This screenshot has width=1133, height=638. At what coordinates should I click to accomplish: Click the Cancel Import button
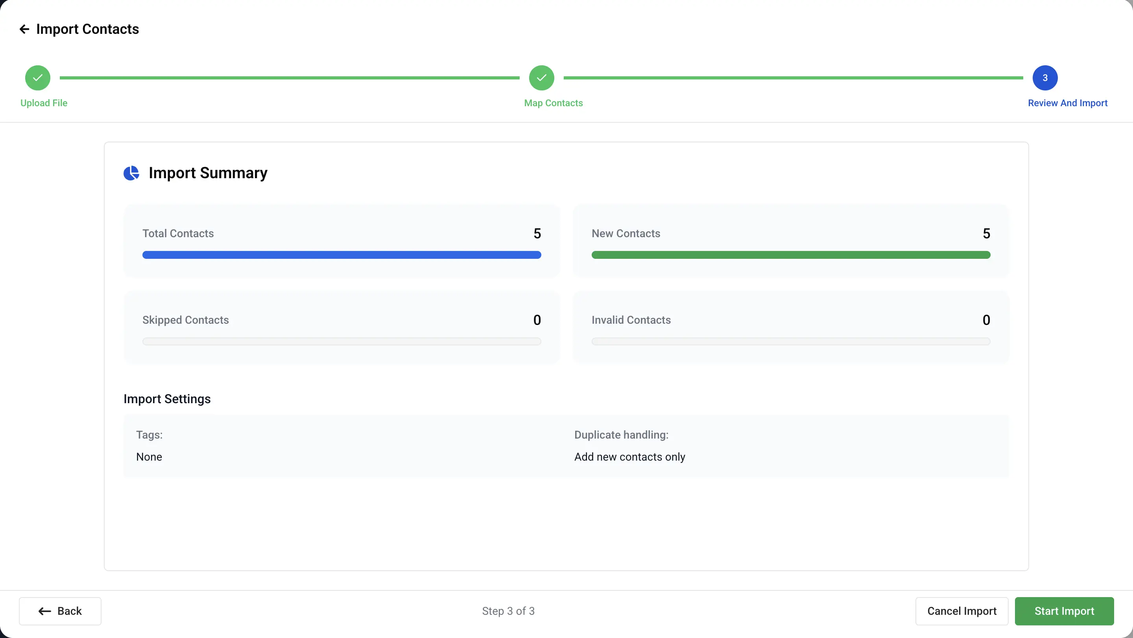coord(961,611)
